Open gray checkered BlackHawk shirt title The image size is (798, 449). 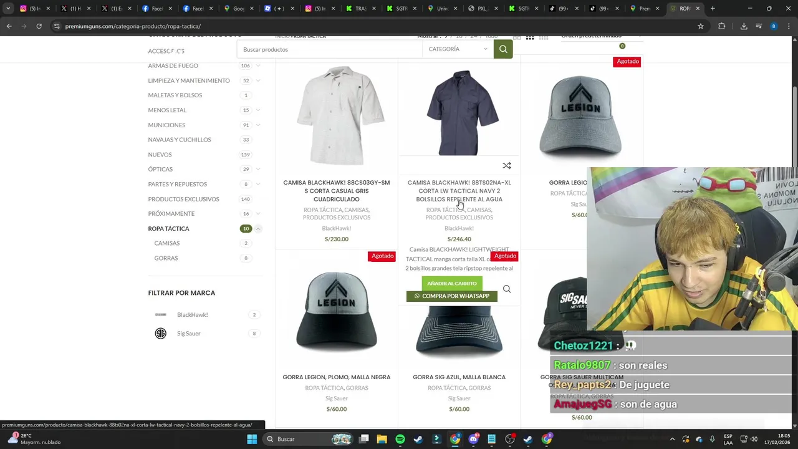(337, 191)
